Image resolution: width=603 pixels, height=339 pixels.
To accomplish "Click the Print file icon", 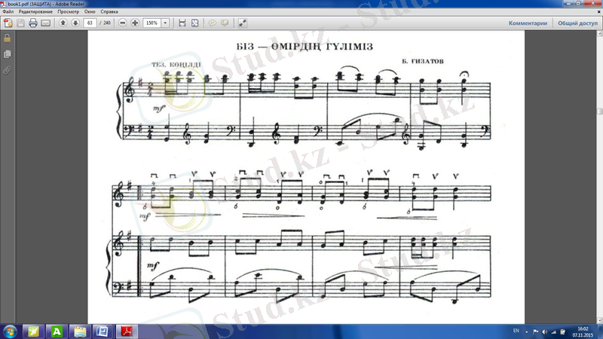I will (32, 23).
